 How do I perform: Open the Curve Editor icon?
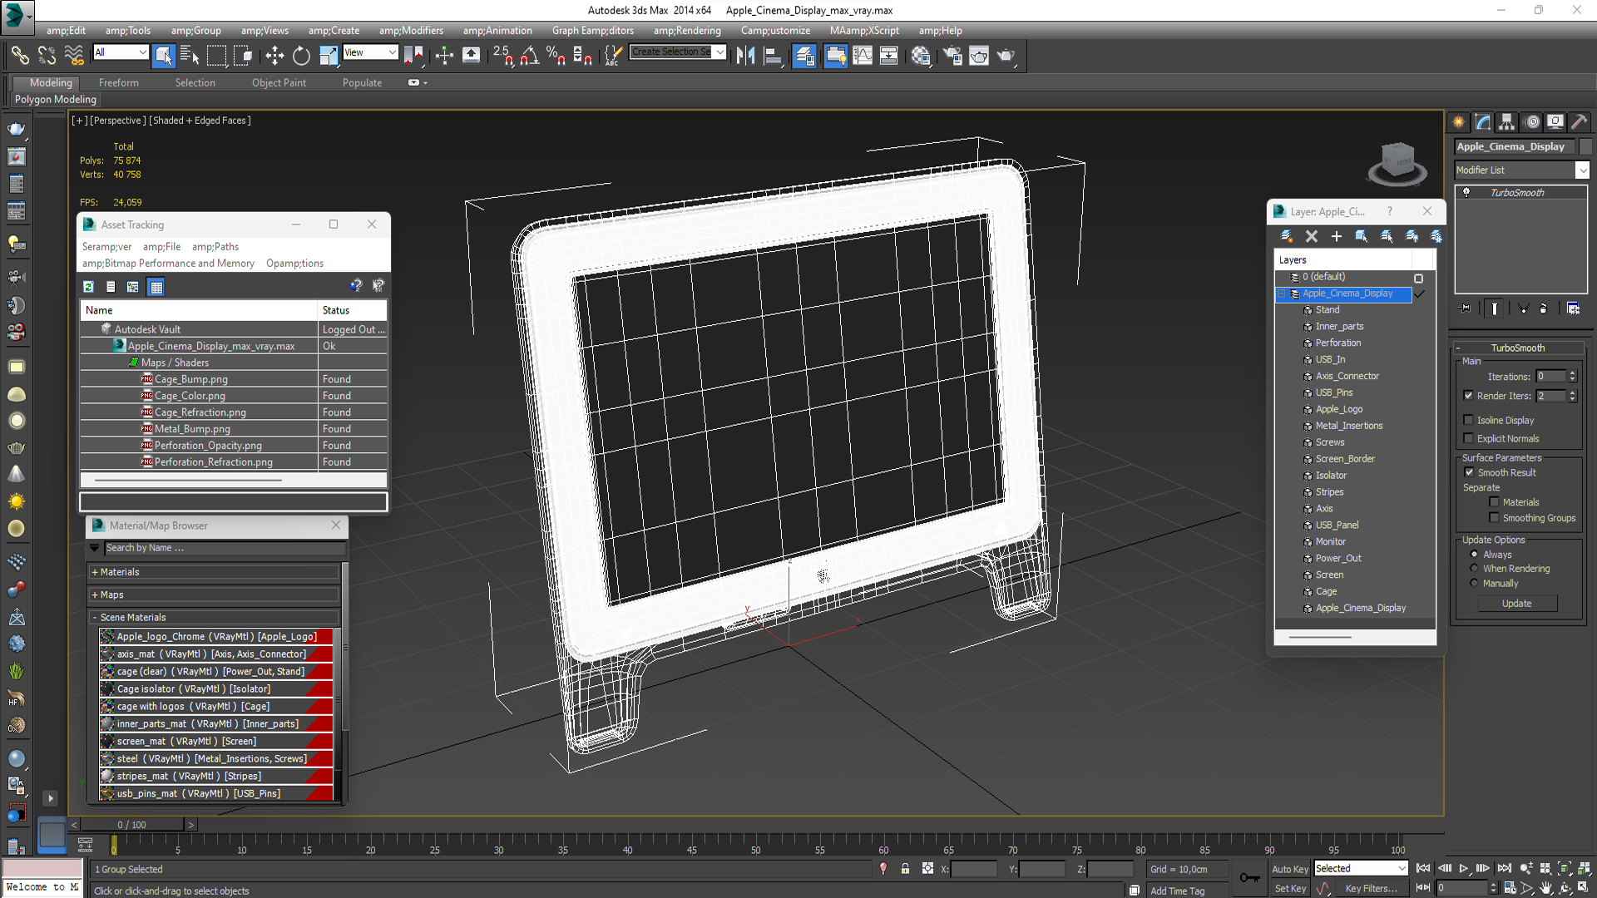(862, 56)
